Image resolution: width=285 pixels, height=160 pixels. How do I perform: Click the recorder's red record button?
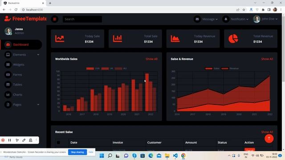[3, 140]
